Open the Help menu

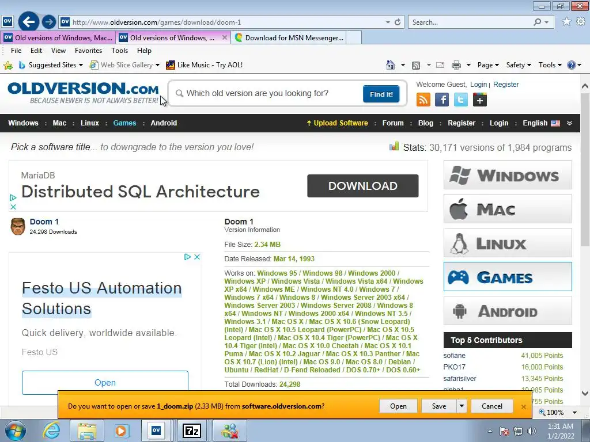(144, 51)
